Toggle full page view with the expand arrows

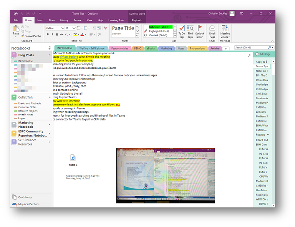point(249,56)
